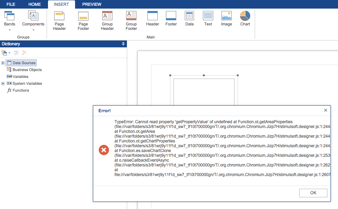This screenshot has height=209, width=338.
Task: Click the top-left chart resize handle
Action: (x=170, y=76)
